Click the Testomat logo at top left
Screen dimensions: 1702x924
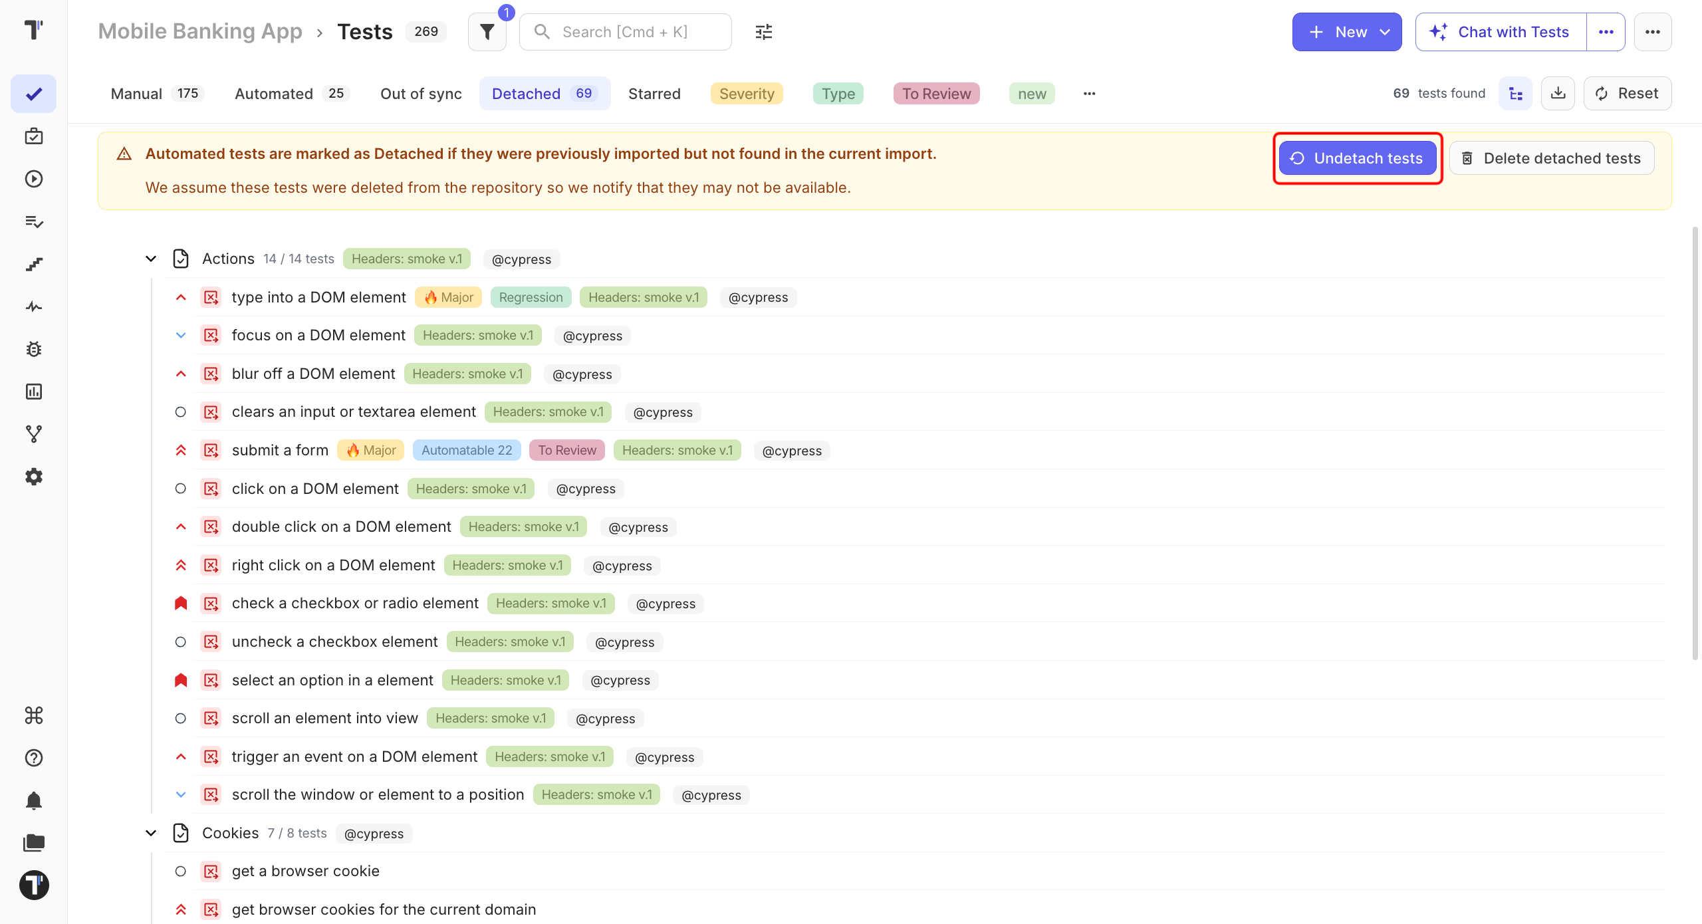34,30
